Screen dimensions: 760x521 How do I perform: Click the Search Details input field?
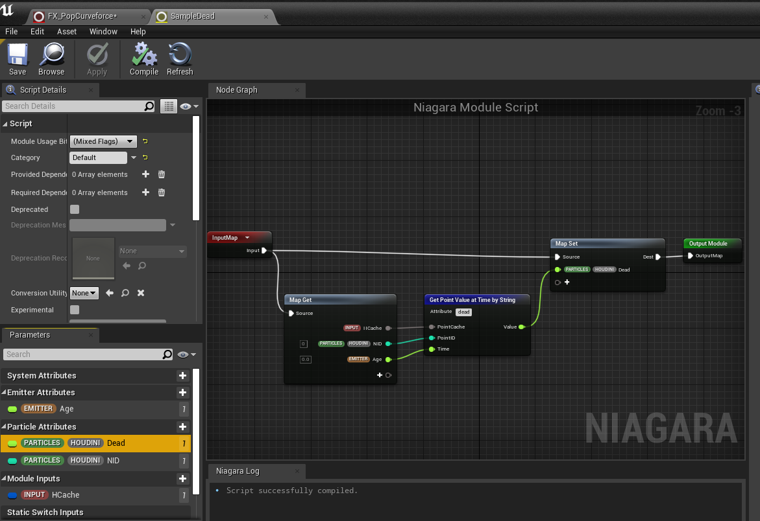pyautogui.click(x=74, y=106)
